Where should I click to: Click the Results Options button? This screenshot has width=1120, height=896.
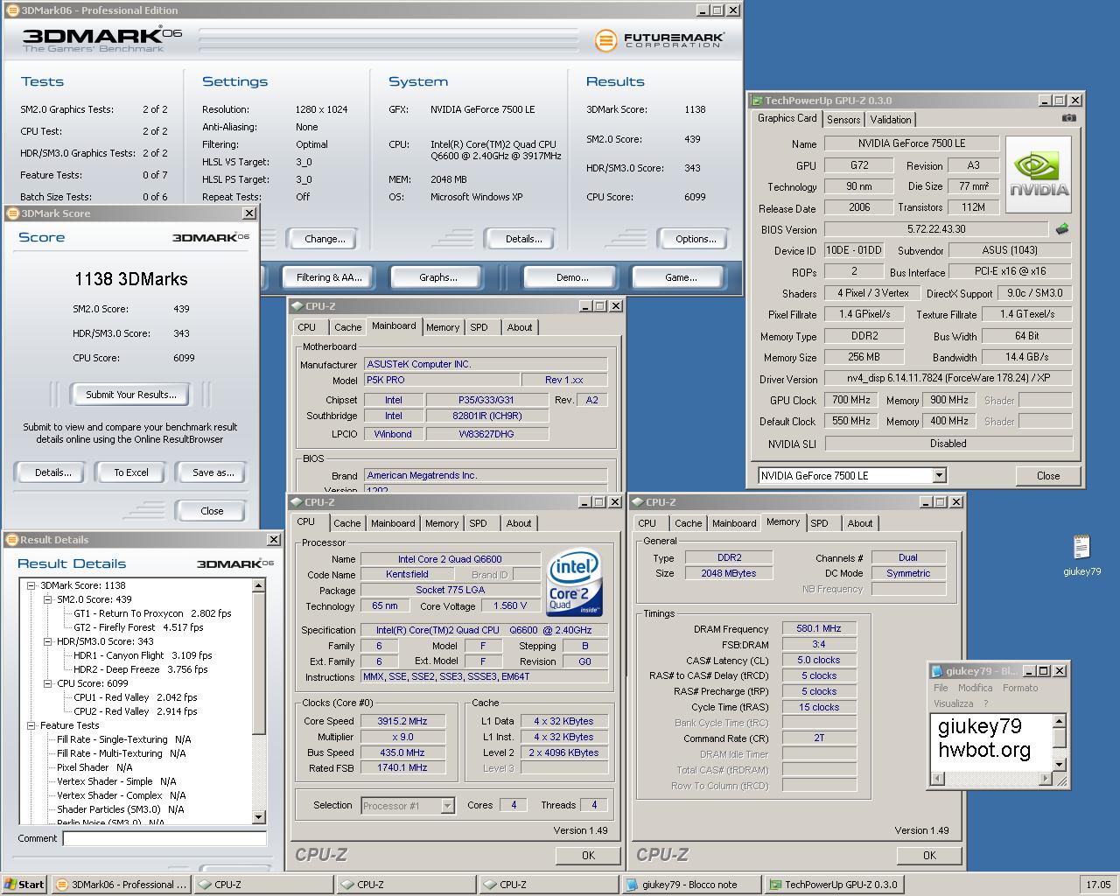pos(696,239)
